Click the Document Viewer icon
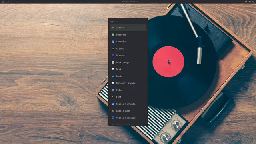This screenshot has width=256, height=144. point(113,83)
